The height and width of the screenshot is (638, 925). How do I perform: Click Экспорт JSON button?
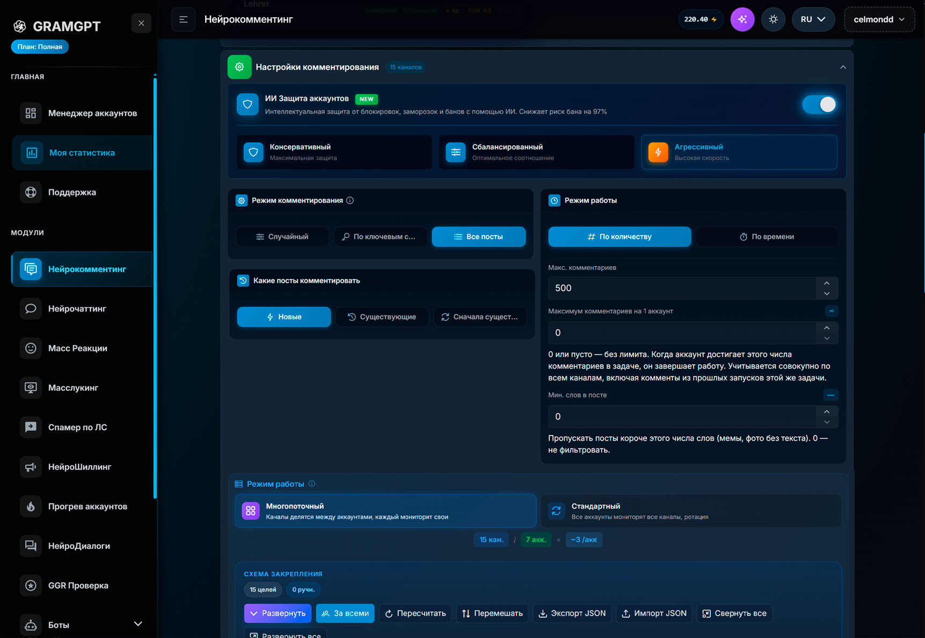pyautogui.click(x=572, y=613)
